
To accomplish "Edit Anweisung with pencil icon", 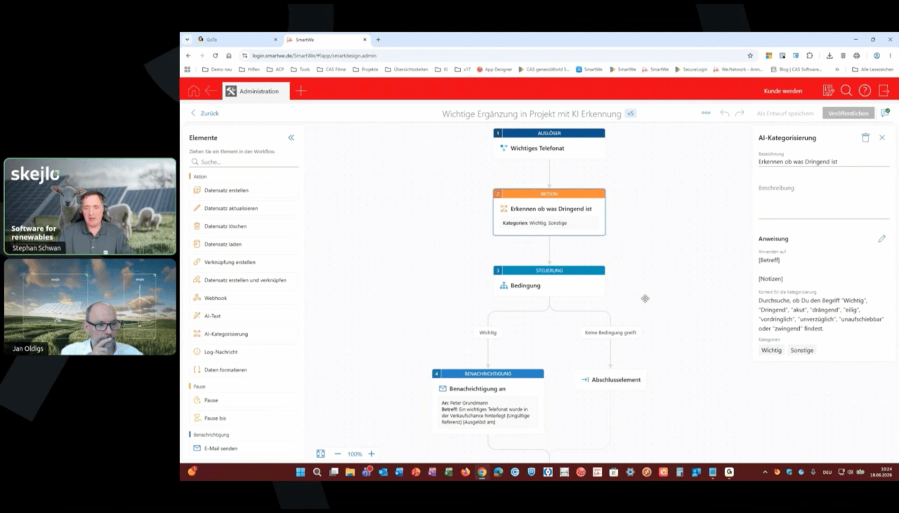I will coord(882,238).
